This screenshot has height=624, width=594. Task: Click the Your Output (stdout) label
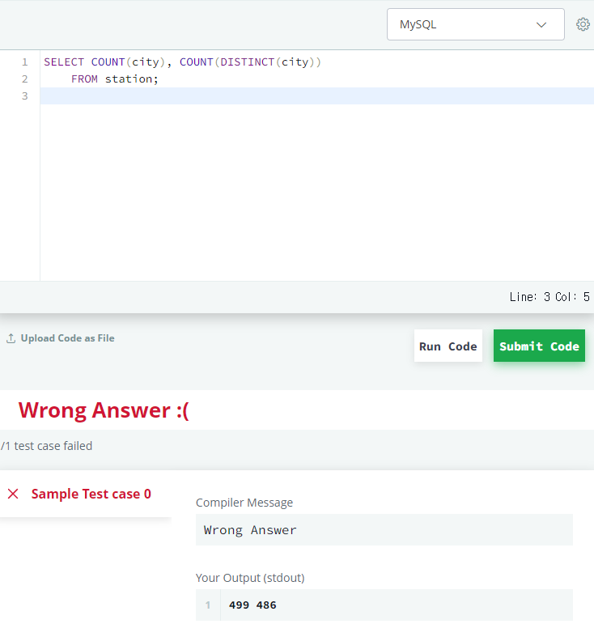pyautogui.click(x=250, y=578)
